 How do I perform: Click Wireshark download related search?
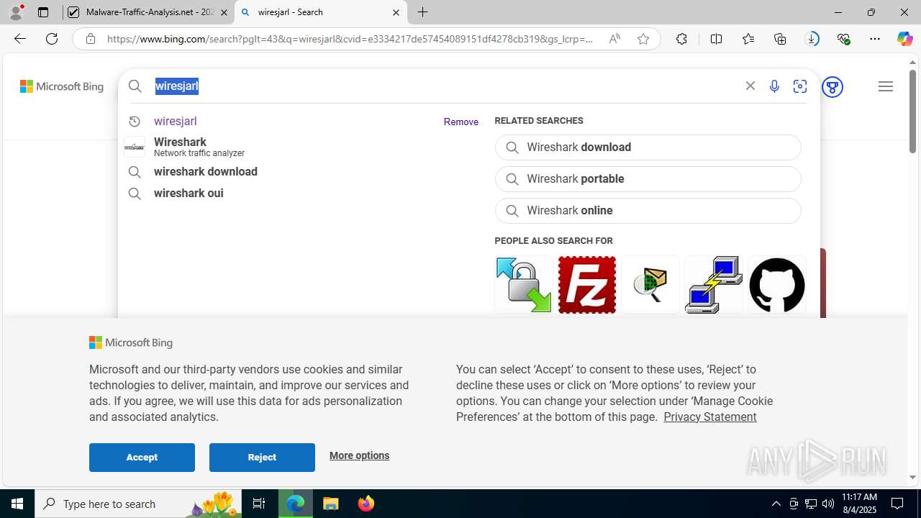[x=648, y=147]
